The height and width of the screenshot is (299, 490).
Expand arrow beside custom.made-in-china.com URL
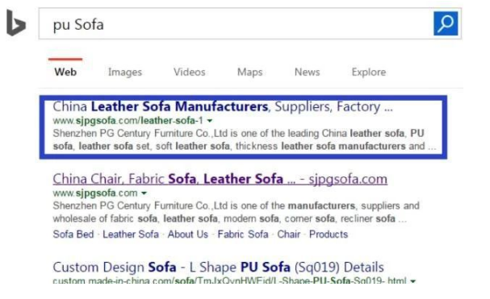click(413, 281)
